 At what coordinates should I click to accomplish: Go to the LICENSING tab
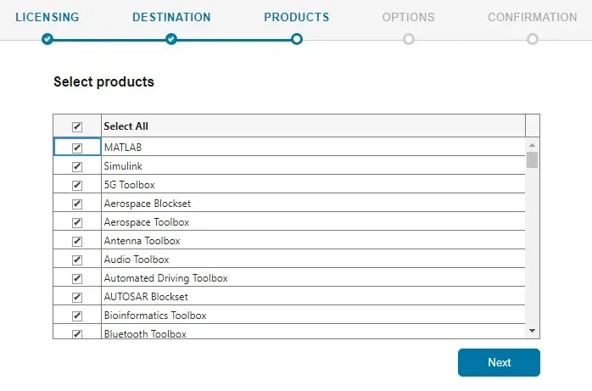47,17
